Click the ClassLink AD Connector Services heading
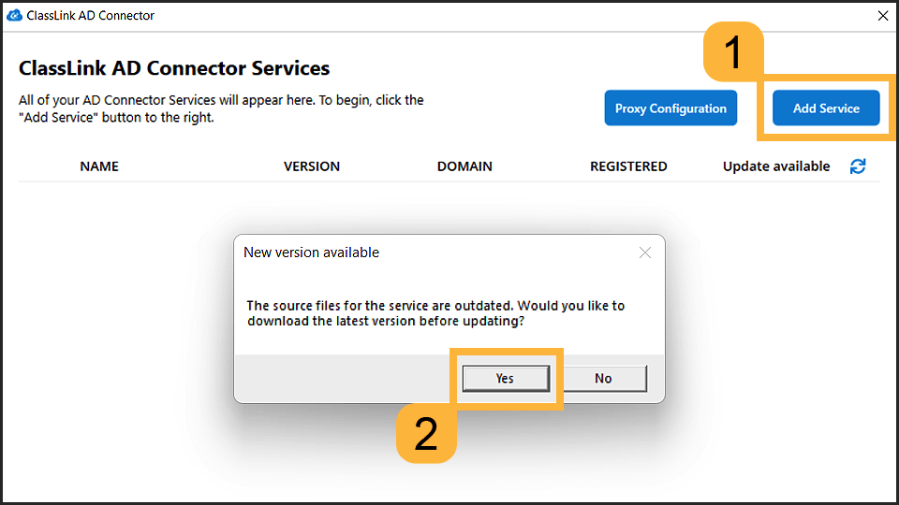Viewport: 899px width, 505px height. tap(174, 68)
